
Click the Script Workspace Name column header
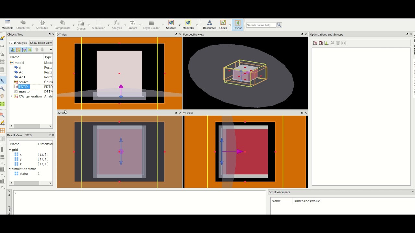pyautogui.click(x=276, y=201)
